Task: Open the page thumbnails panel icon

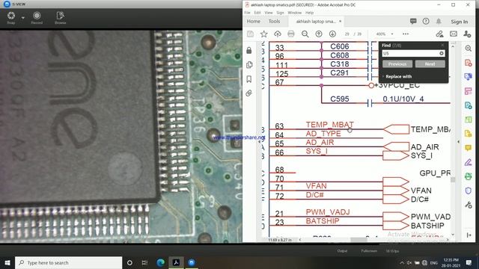Action: click(249, 64)
